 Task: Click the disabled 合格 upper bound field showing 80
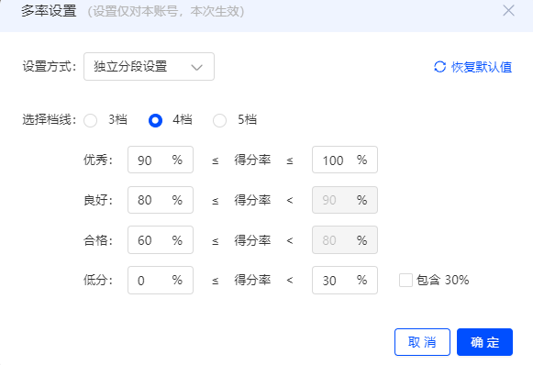[345, 240]
